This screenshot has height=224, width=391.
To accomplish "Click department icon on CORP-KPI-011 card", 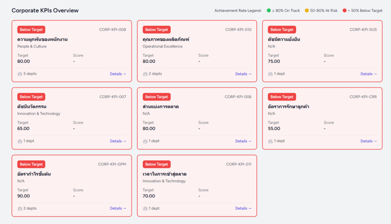I will coord(145,208).
